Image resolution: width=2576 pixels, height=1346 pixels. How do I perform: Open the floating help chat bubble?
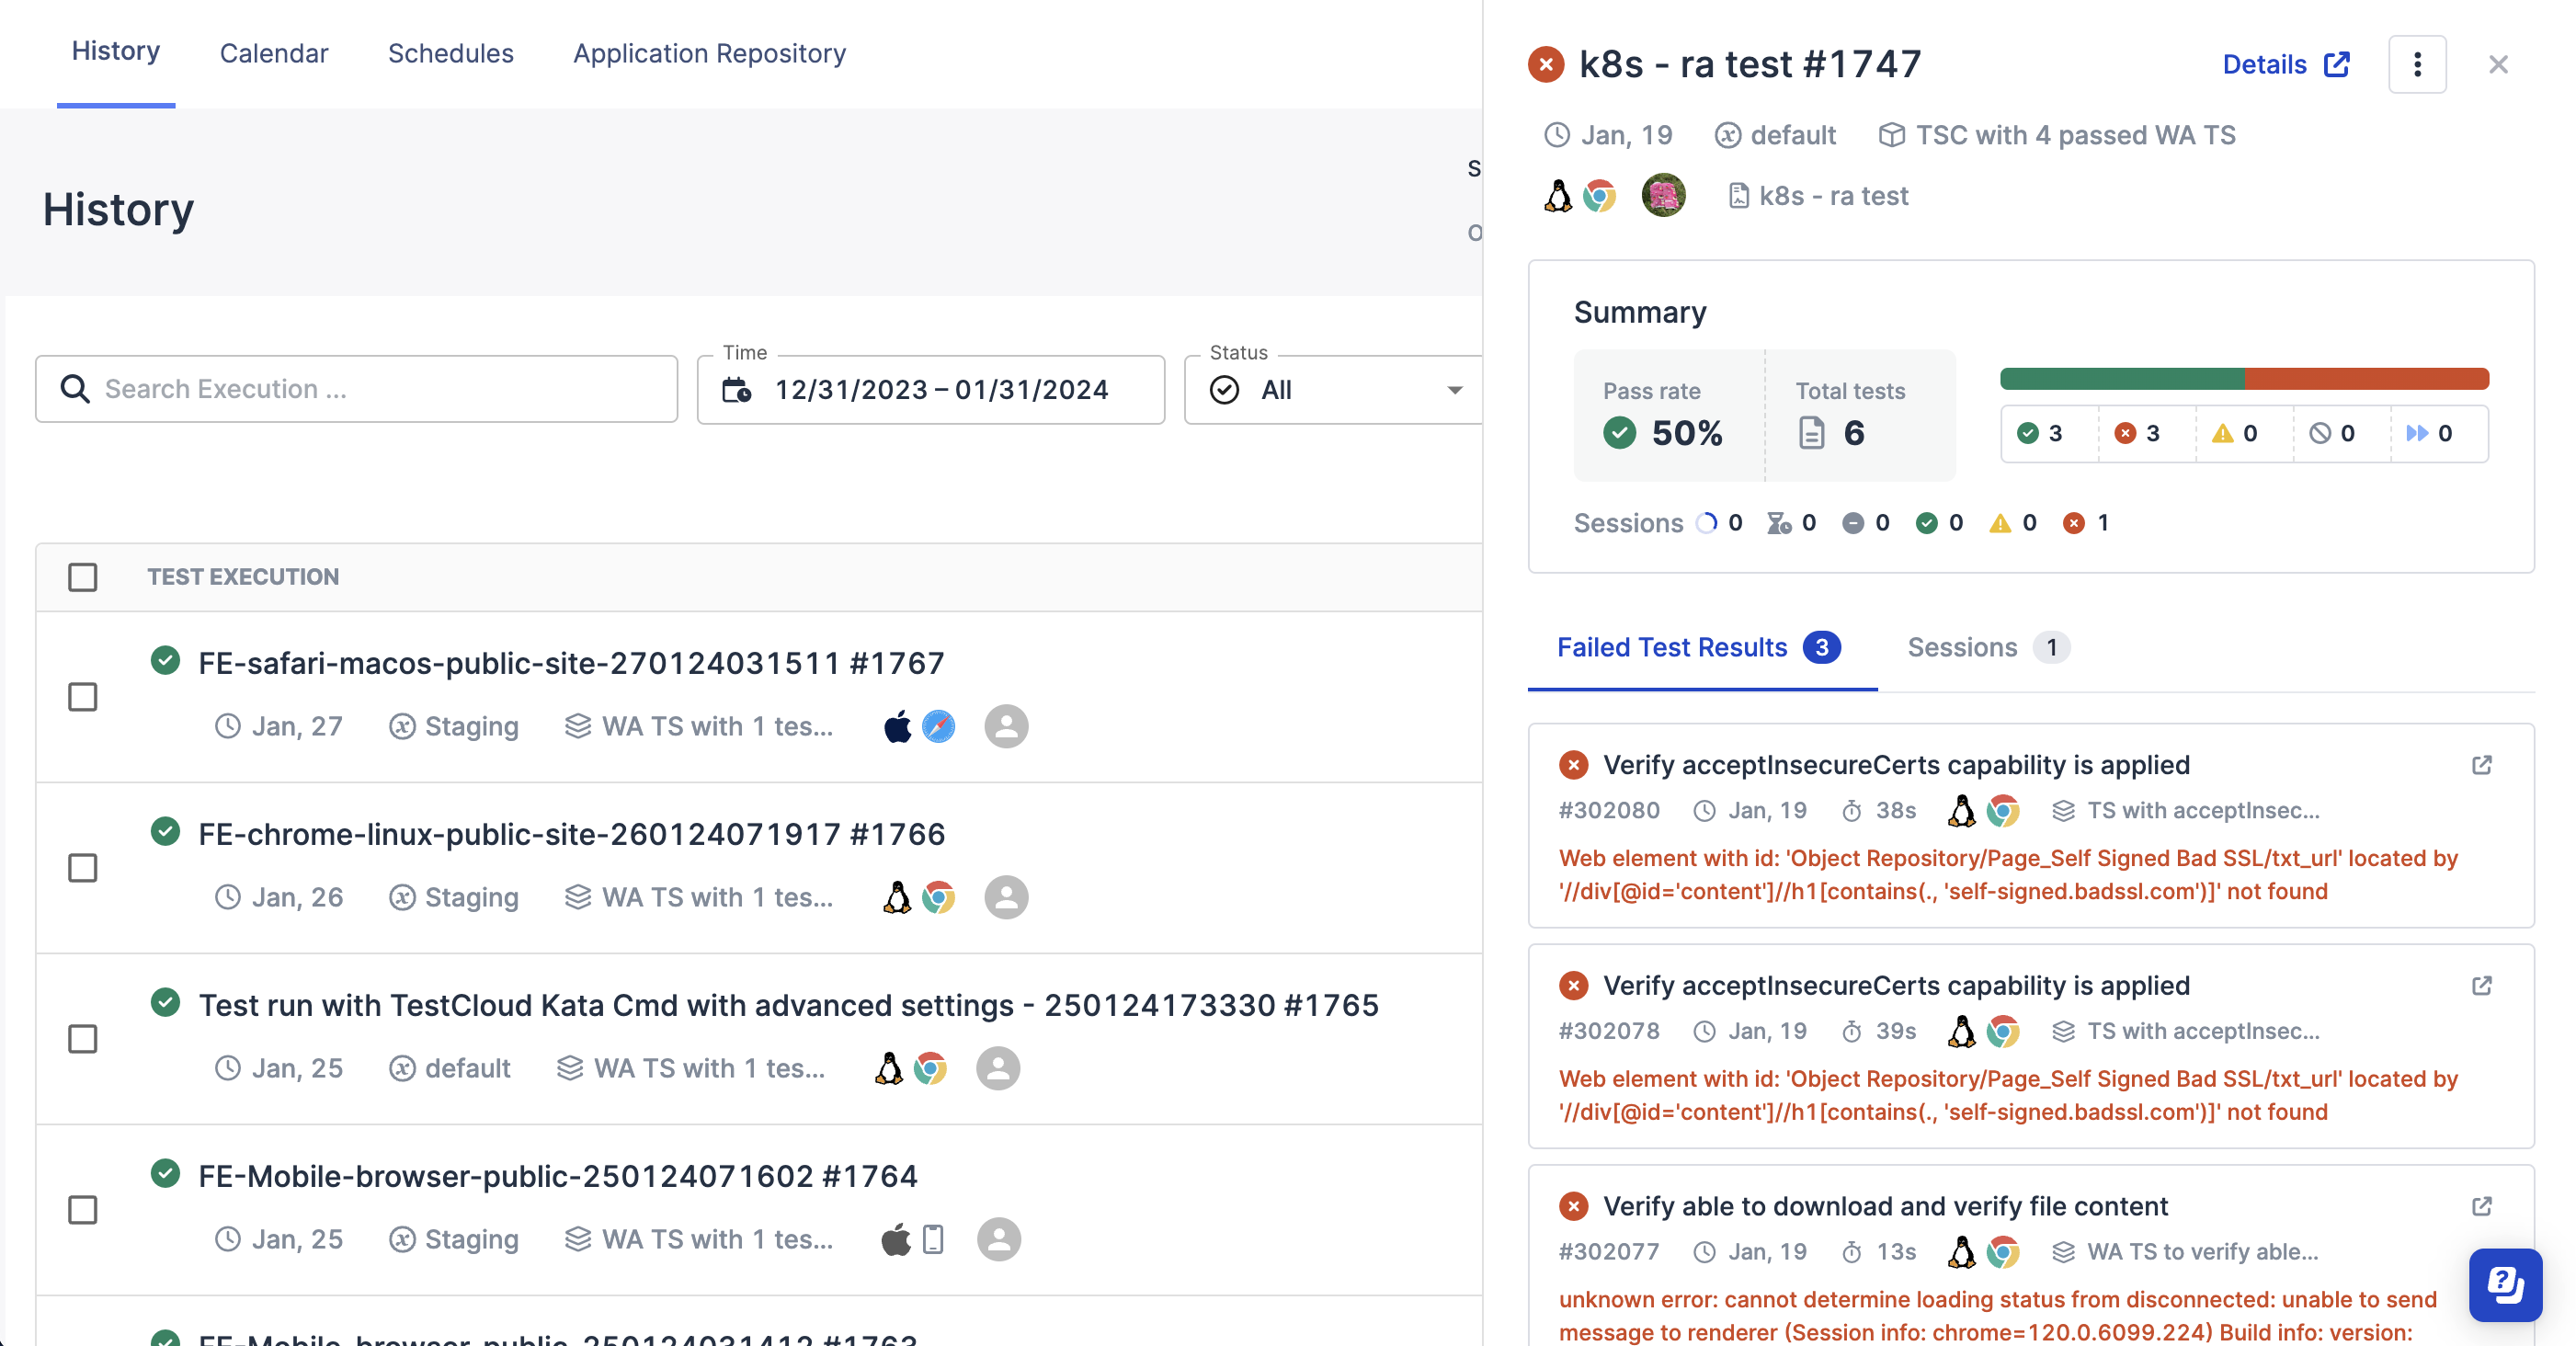pos(2505,1285)
